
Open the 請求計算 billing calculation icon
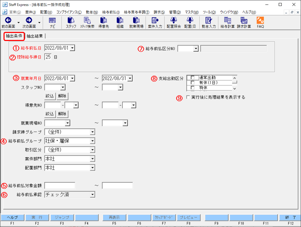coord(244,20)
